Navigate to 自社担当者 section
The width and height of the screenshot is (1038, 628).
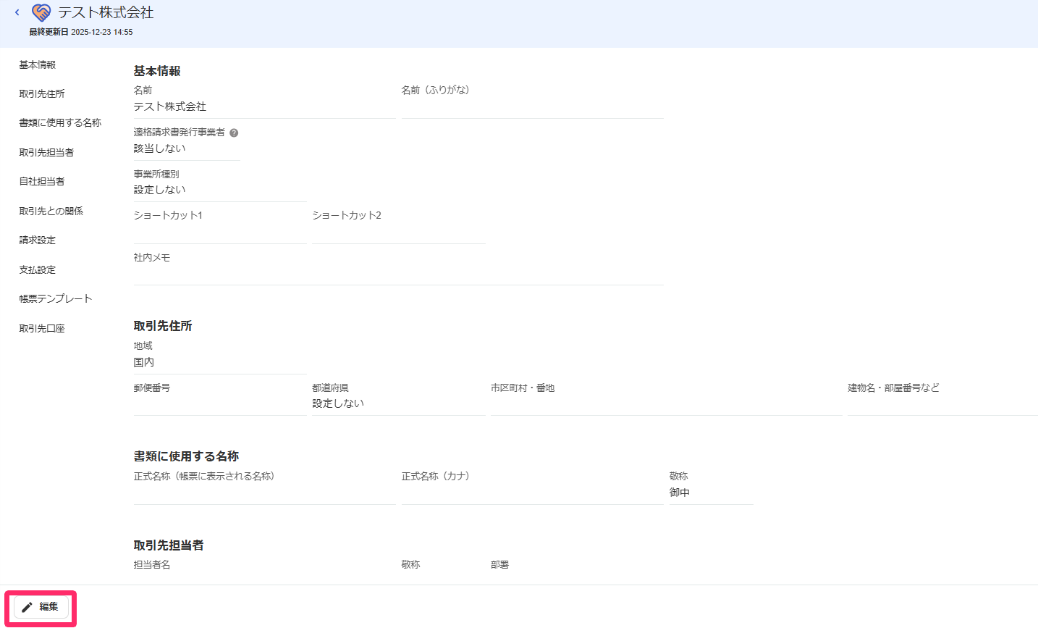pos(42,182)
